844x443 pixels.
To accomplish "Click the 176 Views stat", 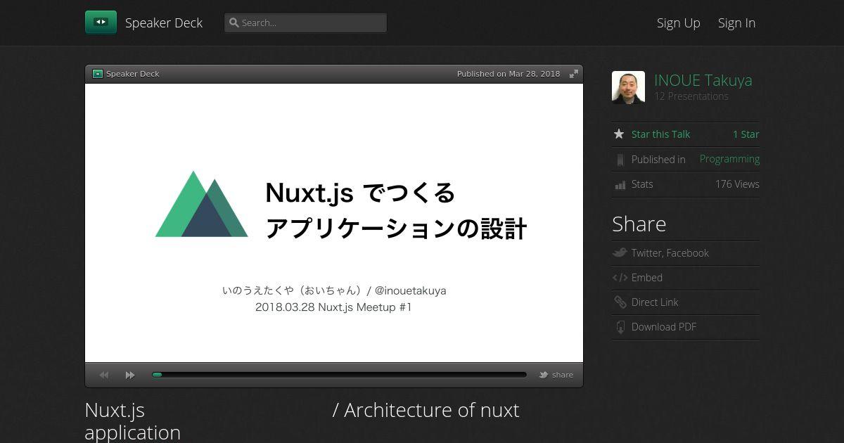I will pos(737,184).
